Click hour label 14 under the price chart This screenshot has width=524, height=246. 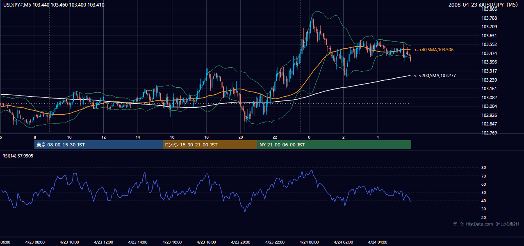[138, 137]
